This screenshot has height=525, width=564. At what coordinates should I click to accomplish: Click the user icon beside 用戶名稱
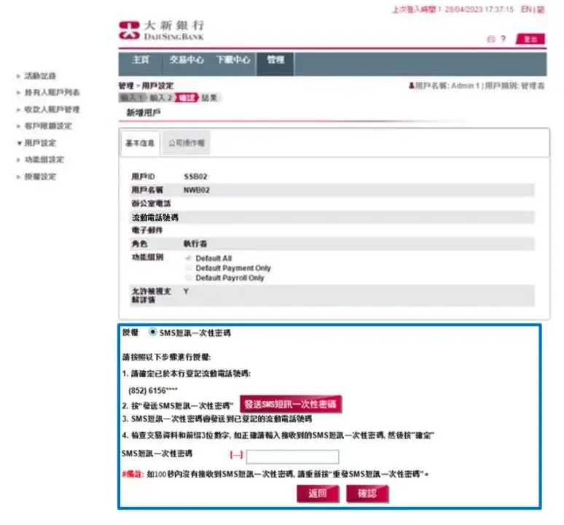click(412, 85)
